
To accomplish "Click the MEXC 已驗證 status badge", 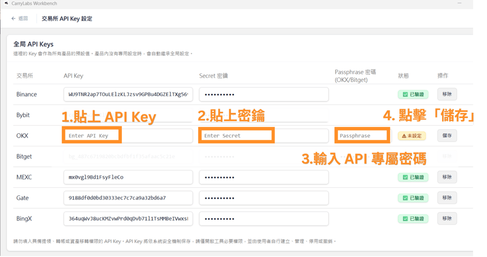I will click(413, 177).
